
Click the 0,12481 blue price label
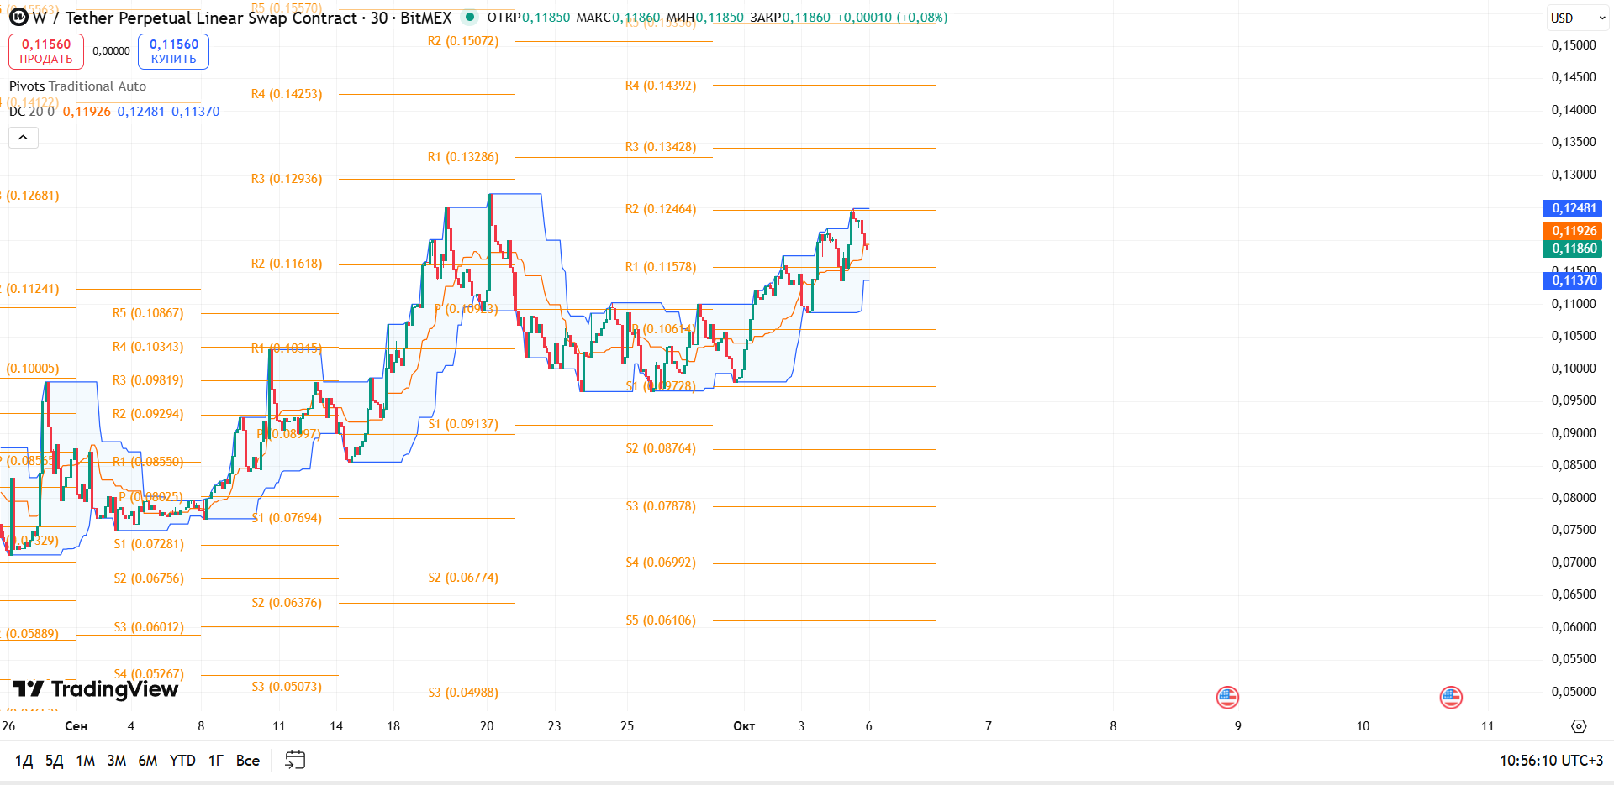click(1573, 208)
